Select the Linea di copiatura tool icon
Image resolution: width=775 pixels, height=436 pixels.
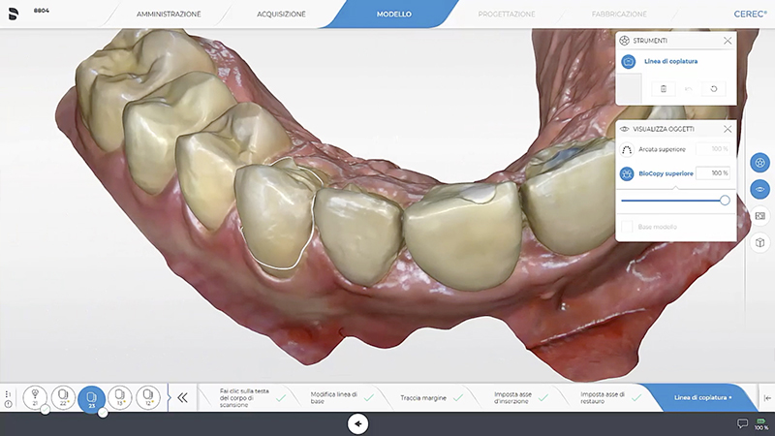tap(629, 62)
